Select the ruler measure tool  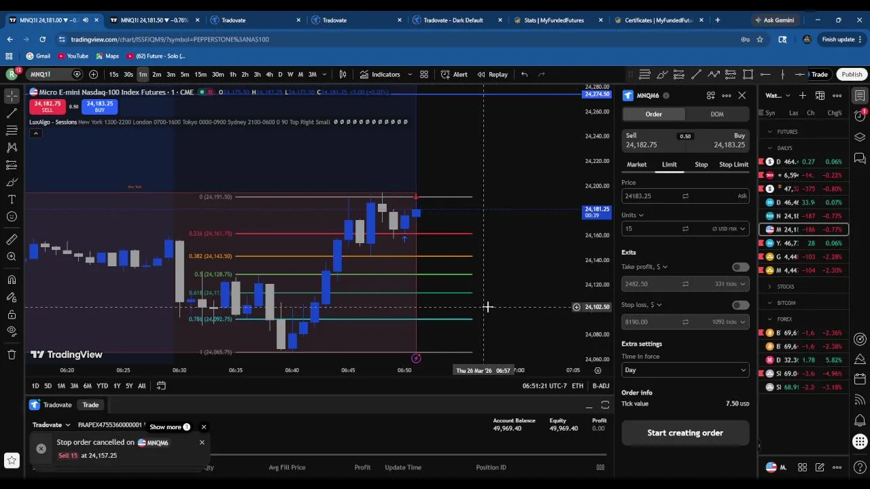pos(12,240)
